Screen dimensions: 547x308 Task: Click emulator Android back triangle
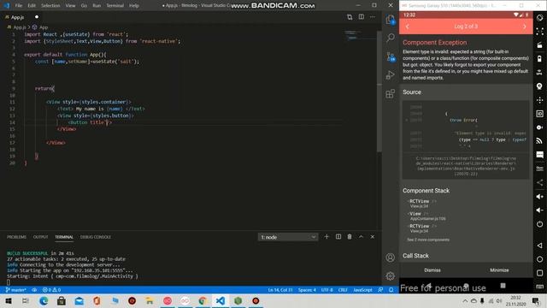click(x=539, y=246)
